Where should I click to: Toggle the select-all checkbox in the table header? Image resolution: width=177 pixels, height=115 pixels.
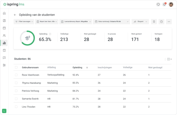16,67
